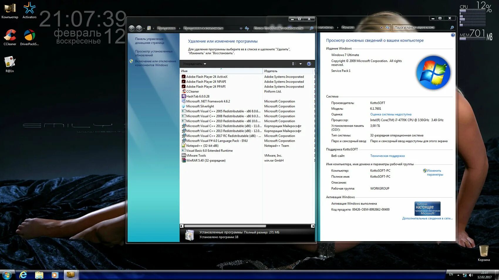Sort list by Издатель column header
This screenshot has height=280, width=499.
click(288, 71)
